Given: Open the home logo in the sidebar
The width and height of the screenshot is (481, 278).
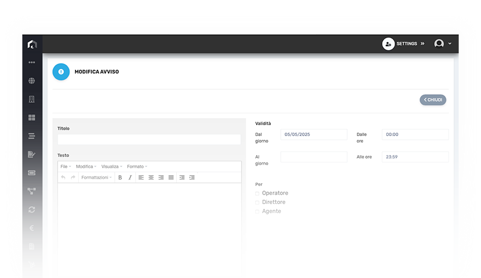Looking at the screenshot, I should tap(32, 44).
